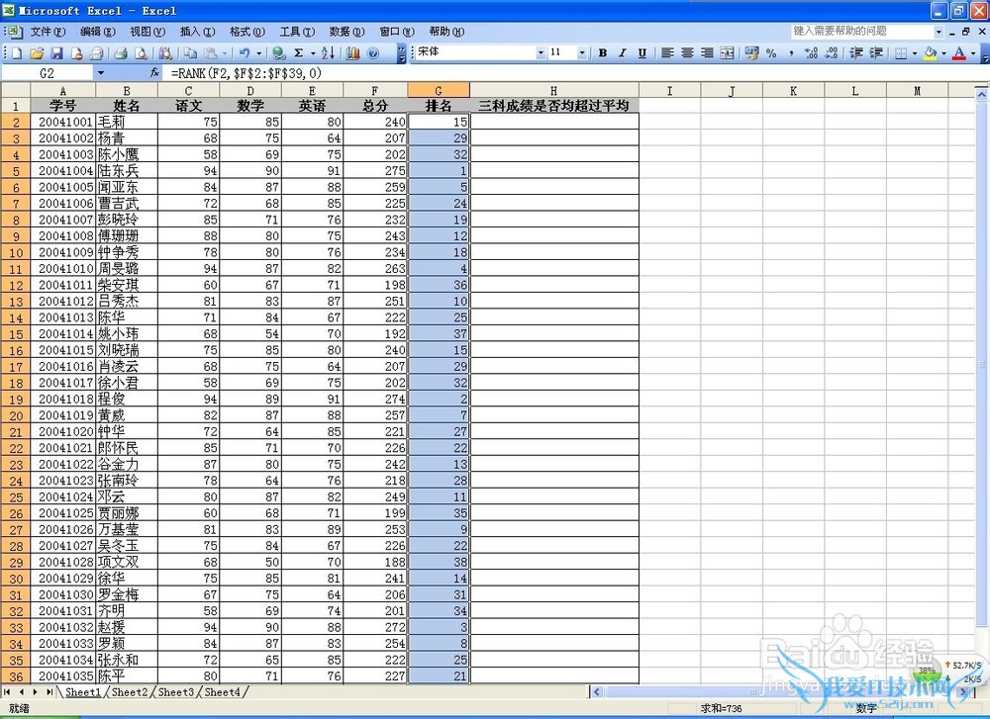990x719 pixels.
Task: Toggle Italic formatting
Action: click(623, 53)
